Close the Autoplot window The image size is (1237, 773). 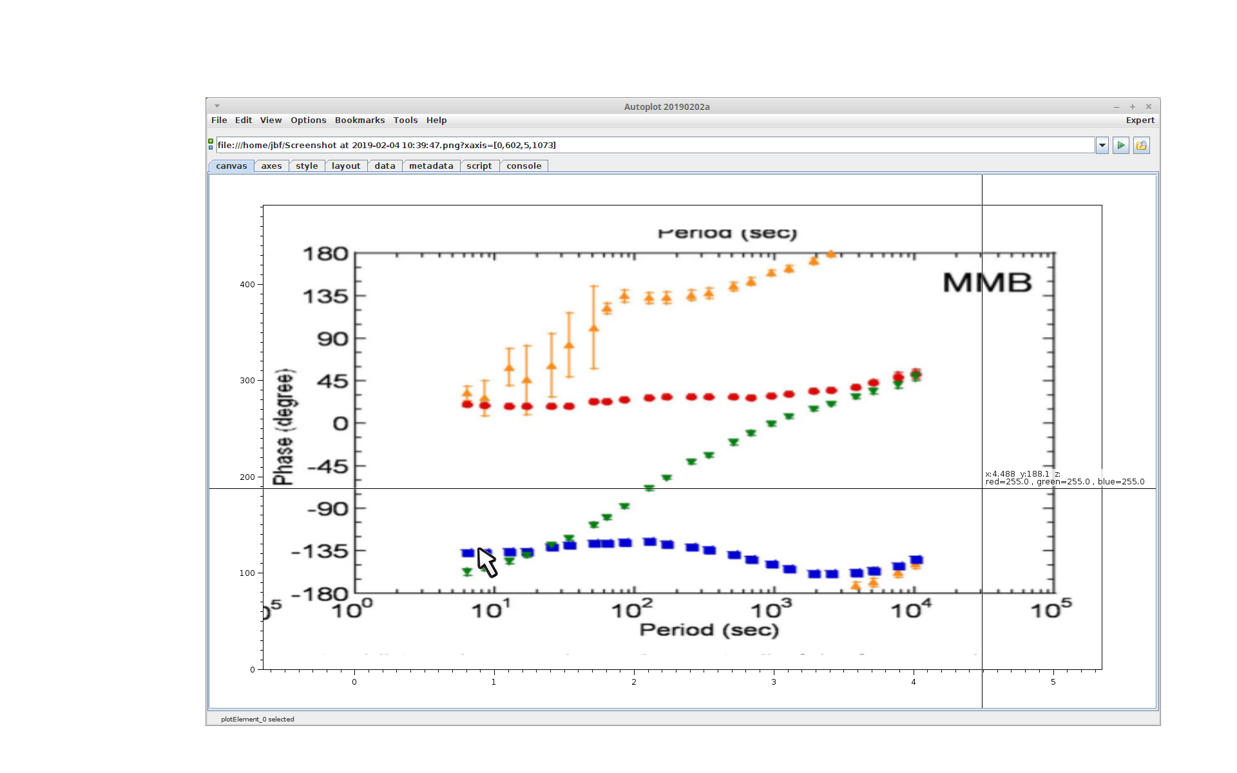click(1149, 107)
